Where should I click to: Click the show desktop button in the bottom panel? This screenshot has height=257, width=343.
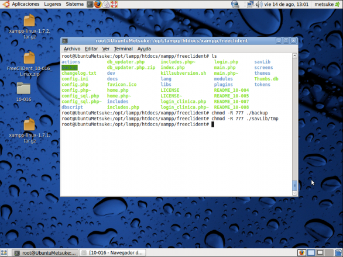click(x=4, y=253)
